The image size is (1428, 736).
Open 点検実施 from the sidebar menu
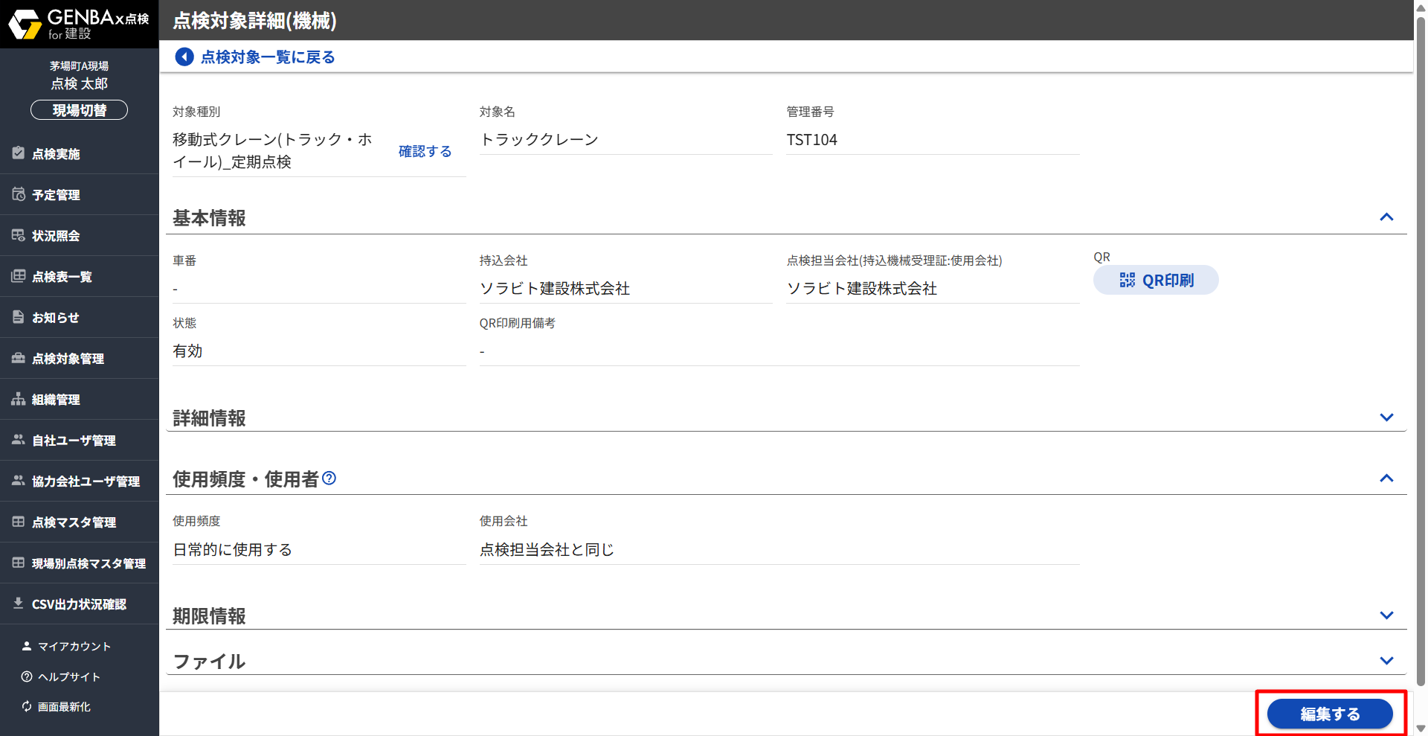point(56,154)
